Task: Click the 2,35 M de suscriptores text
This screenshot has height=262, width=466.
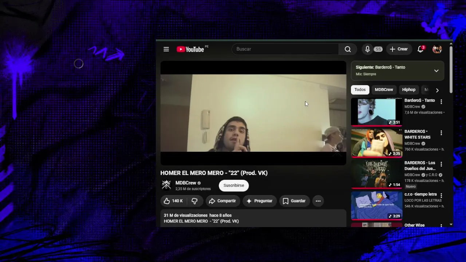Action: click(x=193, y=189)
